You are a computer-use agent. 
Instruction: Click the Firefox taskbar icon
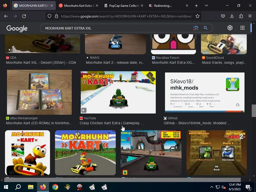(x=43, y=187)
